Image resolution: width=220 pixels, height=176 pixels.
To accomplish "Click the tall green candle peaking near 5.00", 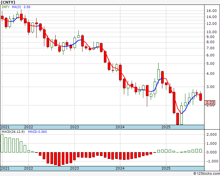I will 159,74.
